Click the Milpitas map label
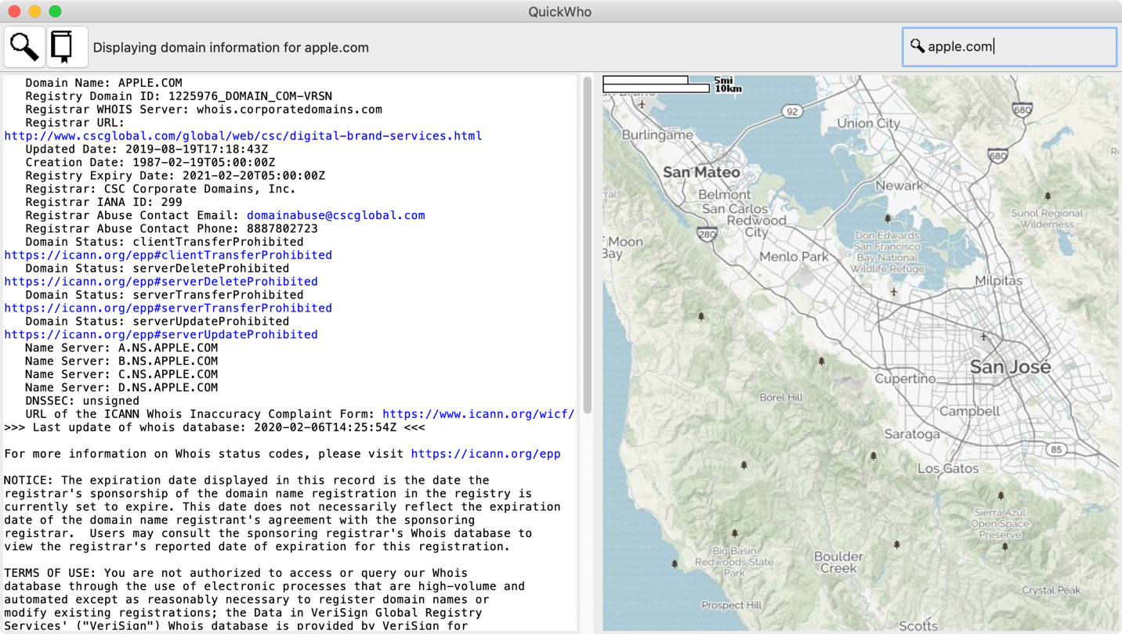The width and height of the screenshot is (1122, 634). [x=998, y=281]
